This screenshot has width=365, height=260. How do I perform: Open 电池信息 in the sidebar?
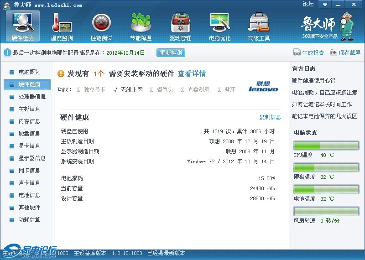click(x=29, y=195)
